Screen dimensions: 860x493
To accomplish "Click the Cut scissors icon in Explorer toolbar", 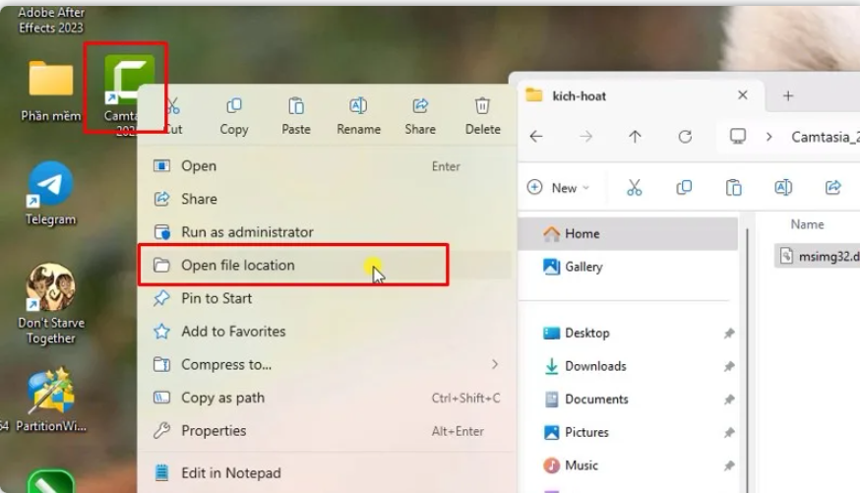I will tap(634, 187).
